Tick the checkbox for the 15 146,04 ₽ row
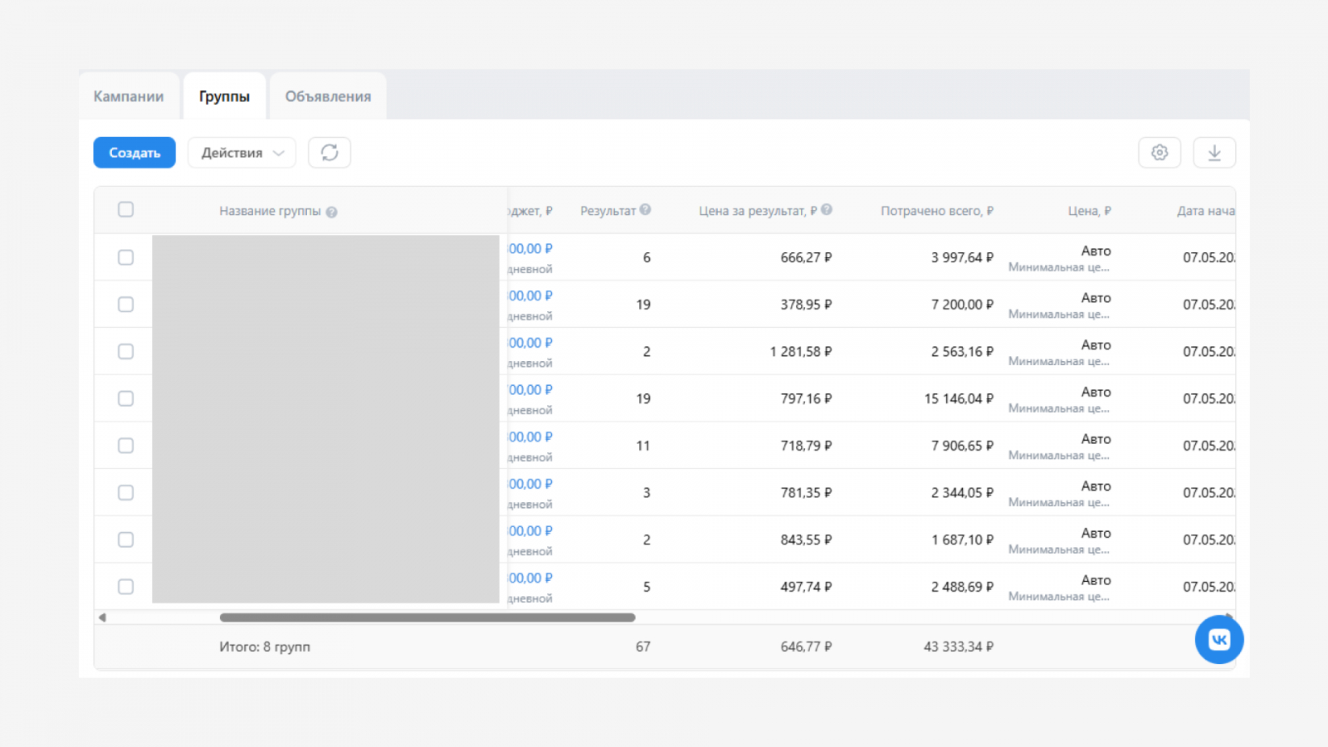The image size is (1328, 747). (x=125, y=398)
